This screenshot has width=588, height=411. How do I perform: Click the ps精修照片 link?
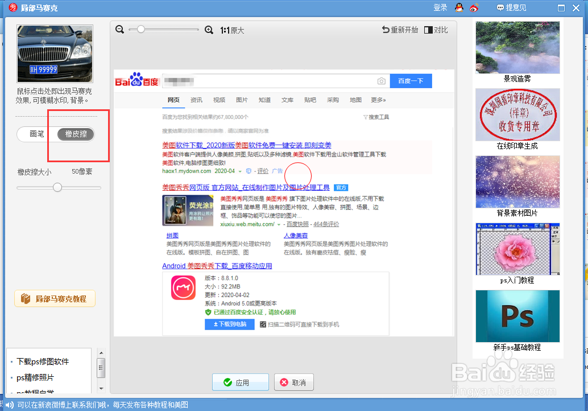click(x=35, y=377)
